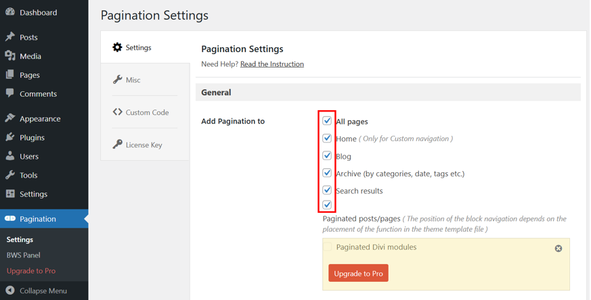This screenshot has height=300, width=591.
Task: Click the orange Upgrade to Pro button
Action: click(358, 273)
